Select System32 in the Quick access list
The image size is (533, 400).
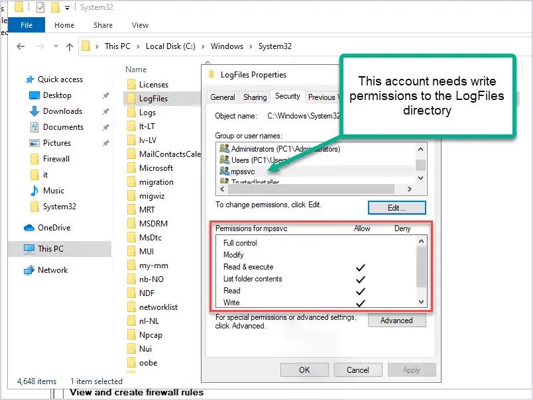point(60,207)
